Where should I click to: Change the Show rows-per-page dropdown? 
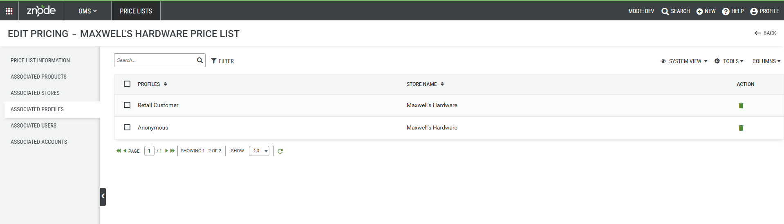[259, 151]
